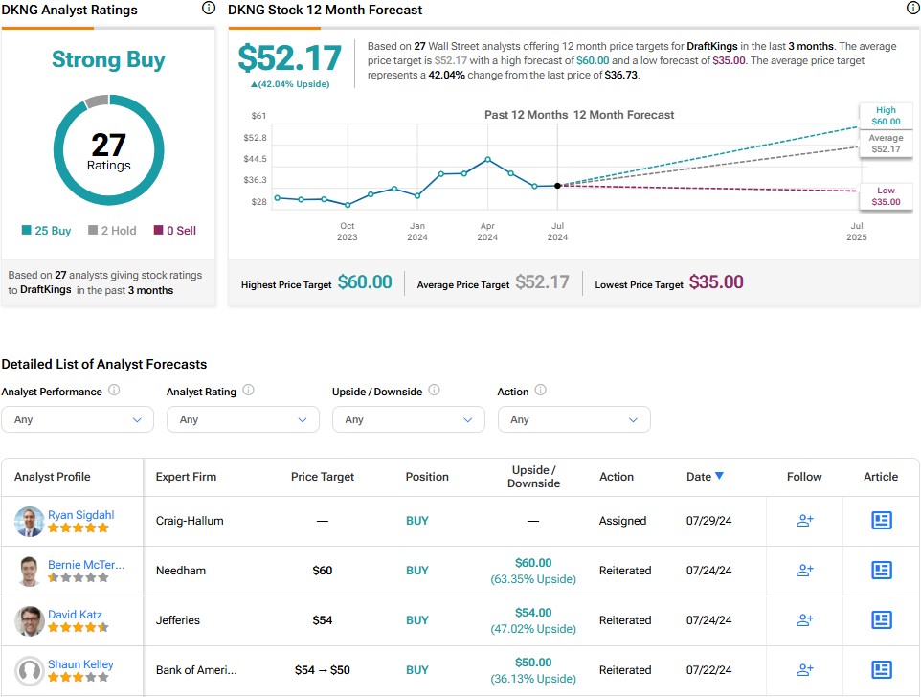921x697 pixels.
Task: Click Bernie McTernan's profile photo
Action: [30, 572]
